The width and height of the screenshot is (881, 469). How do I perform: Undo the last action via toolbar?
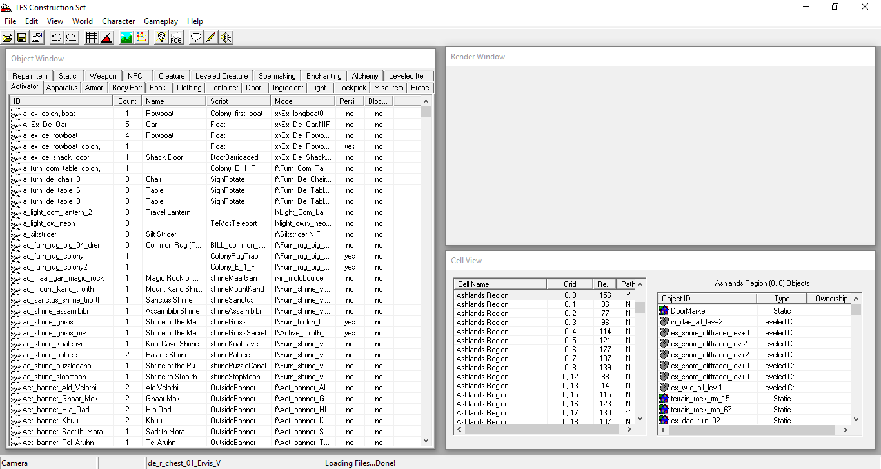pyautogui.click(x=57, y=37)
